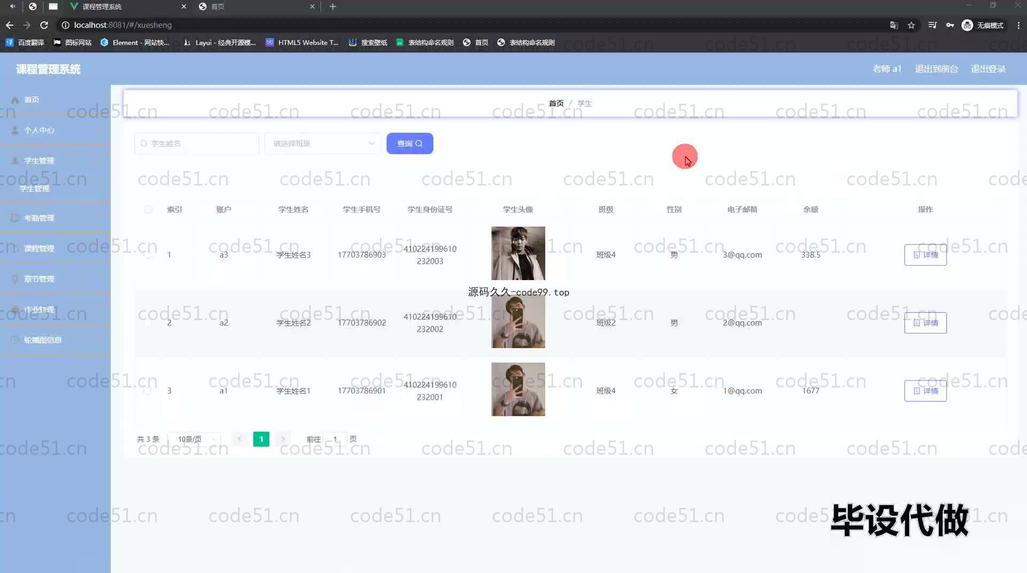1027x573 pixels.
Task: Click the 学生姓名 search input field
Action: (x=198, y=143)
